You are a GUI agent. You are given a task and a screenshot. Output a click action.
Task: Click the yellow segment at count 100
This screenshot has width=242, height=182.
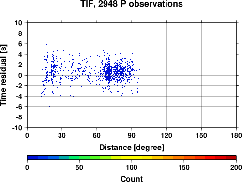tap(132, 158)
